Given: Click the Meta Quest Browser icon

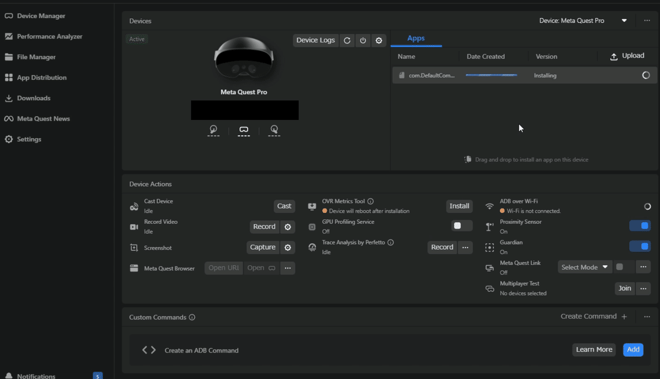Looking at the screenshot, I should (x=134, y=268).
